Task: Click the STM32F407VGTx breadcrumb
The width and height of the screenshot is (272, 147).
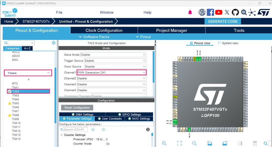Action: [x=36, y=22]
